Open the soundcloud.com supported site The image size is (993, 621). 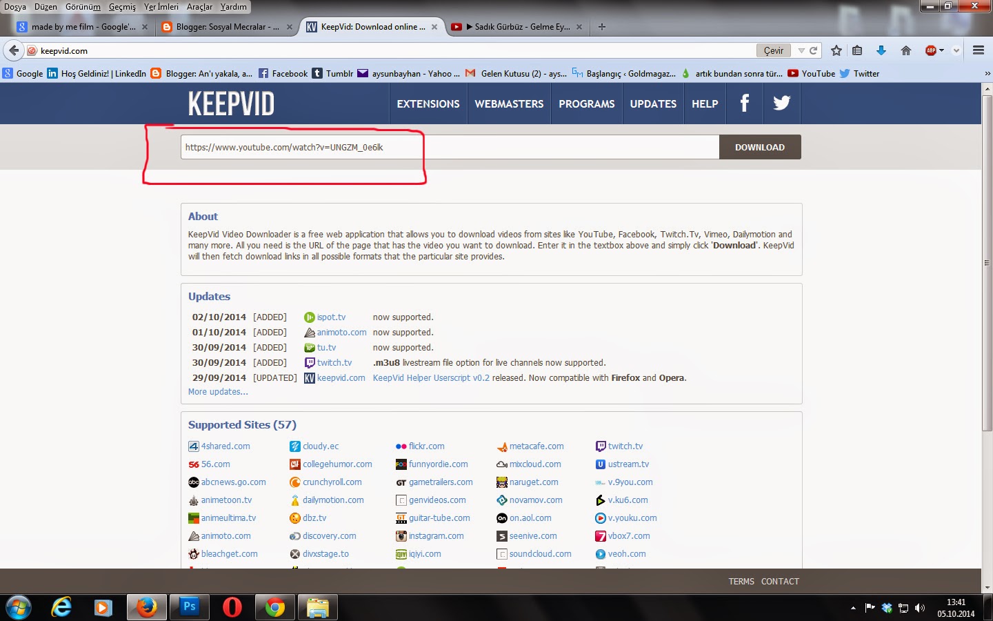(540, 554)
